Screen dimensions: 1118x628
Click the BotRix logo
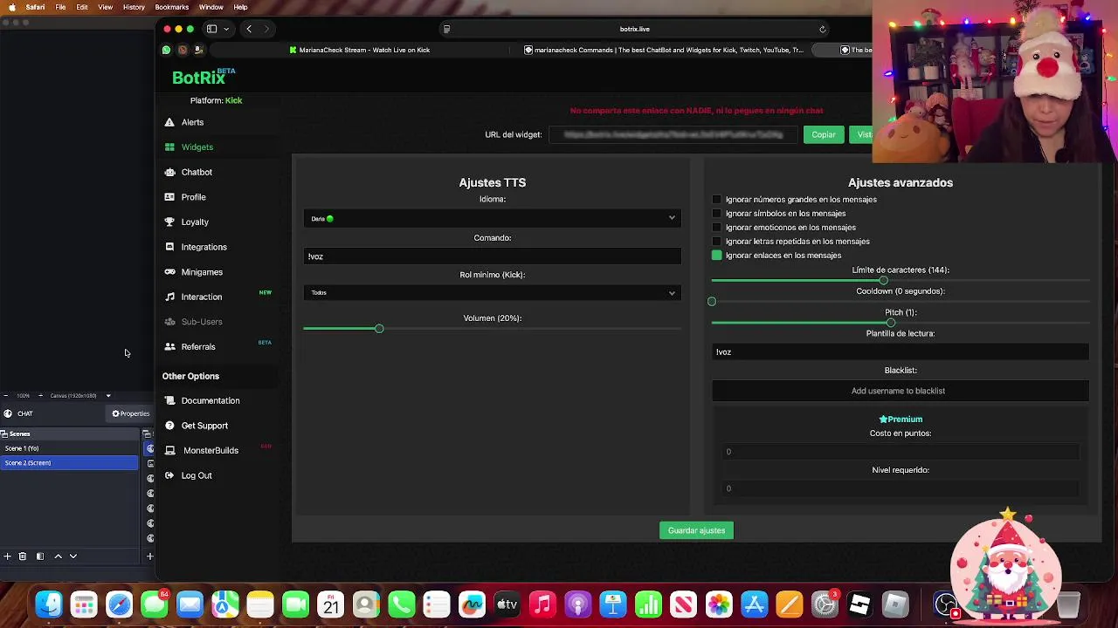coord(199,78)
